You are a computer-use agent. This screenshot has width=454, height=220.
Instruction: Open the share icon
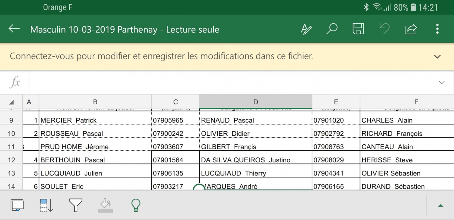[x=411, y=29]
